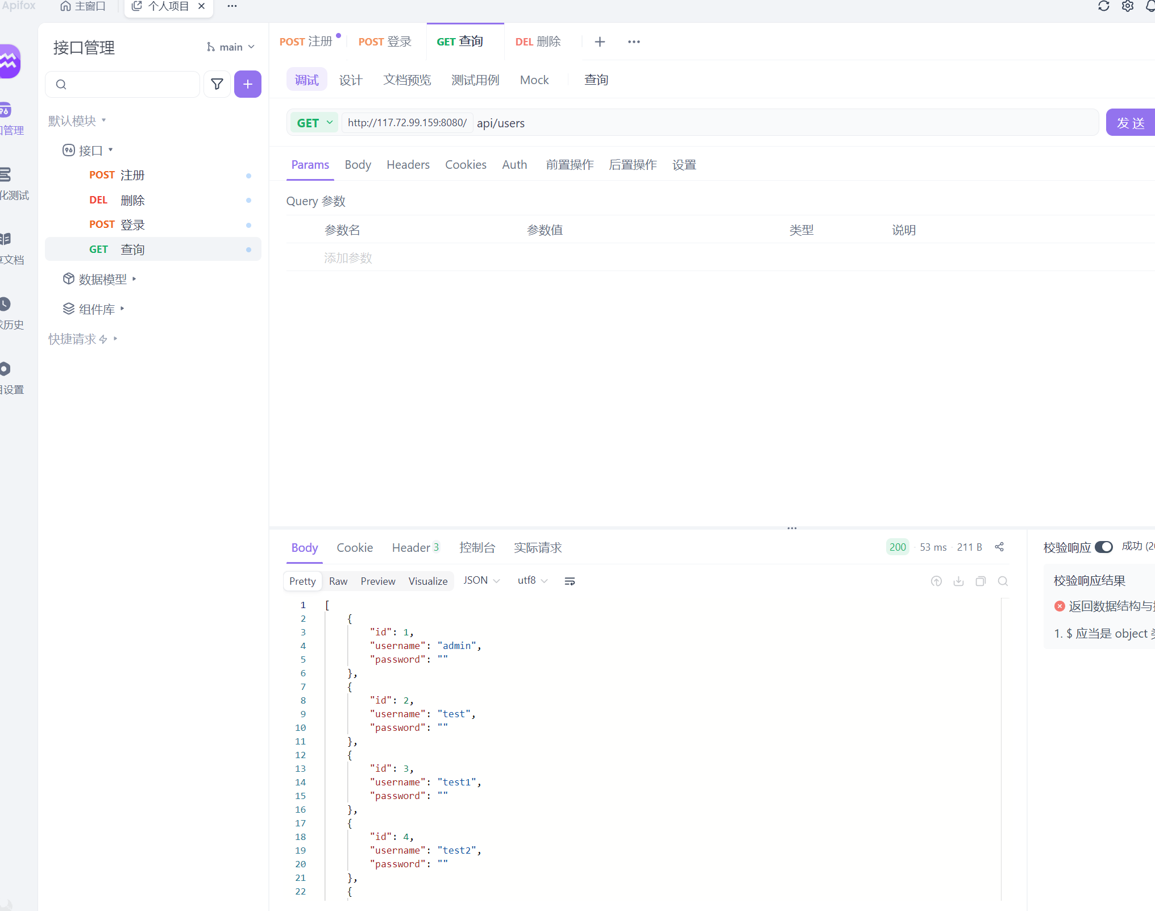
Task: Open the 文档预览 tab
Action: tap(407, 80)
